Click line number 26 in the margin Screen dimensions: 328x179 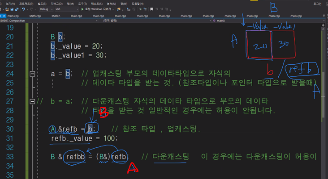click(10, 92)
